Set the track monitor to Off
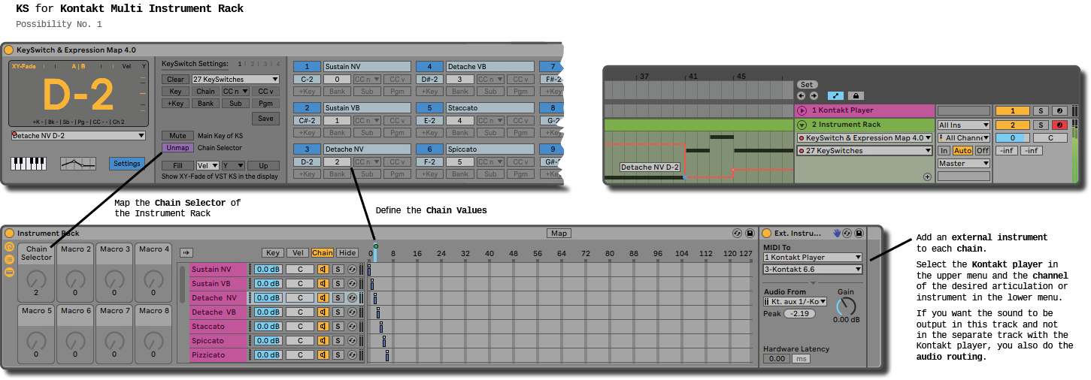The width and height of the screenshot is (1091, 380). [983, 150]
